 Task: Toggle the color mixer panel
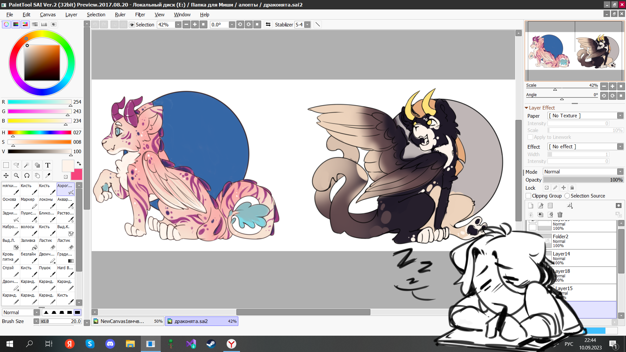[35, 24]
